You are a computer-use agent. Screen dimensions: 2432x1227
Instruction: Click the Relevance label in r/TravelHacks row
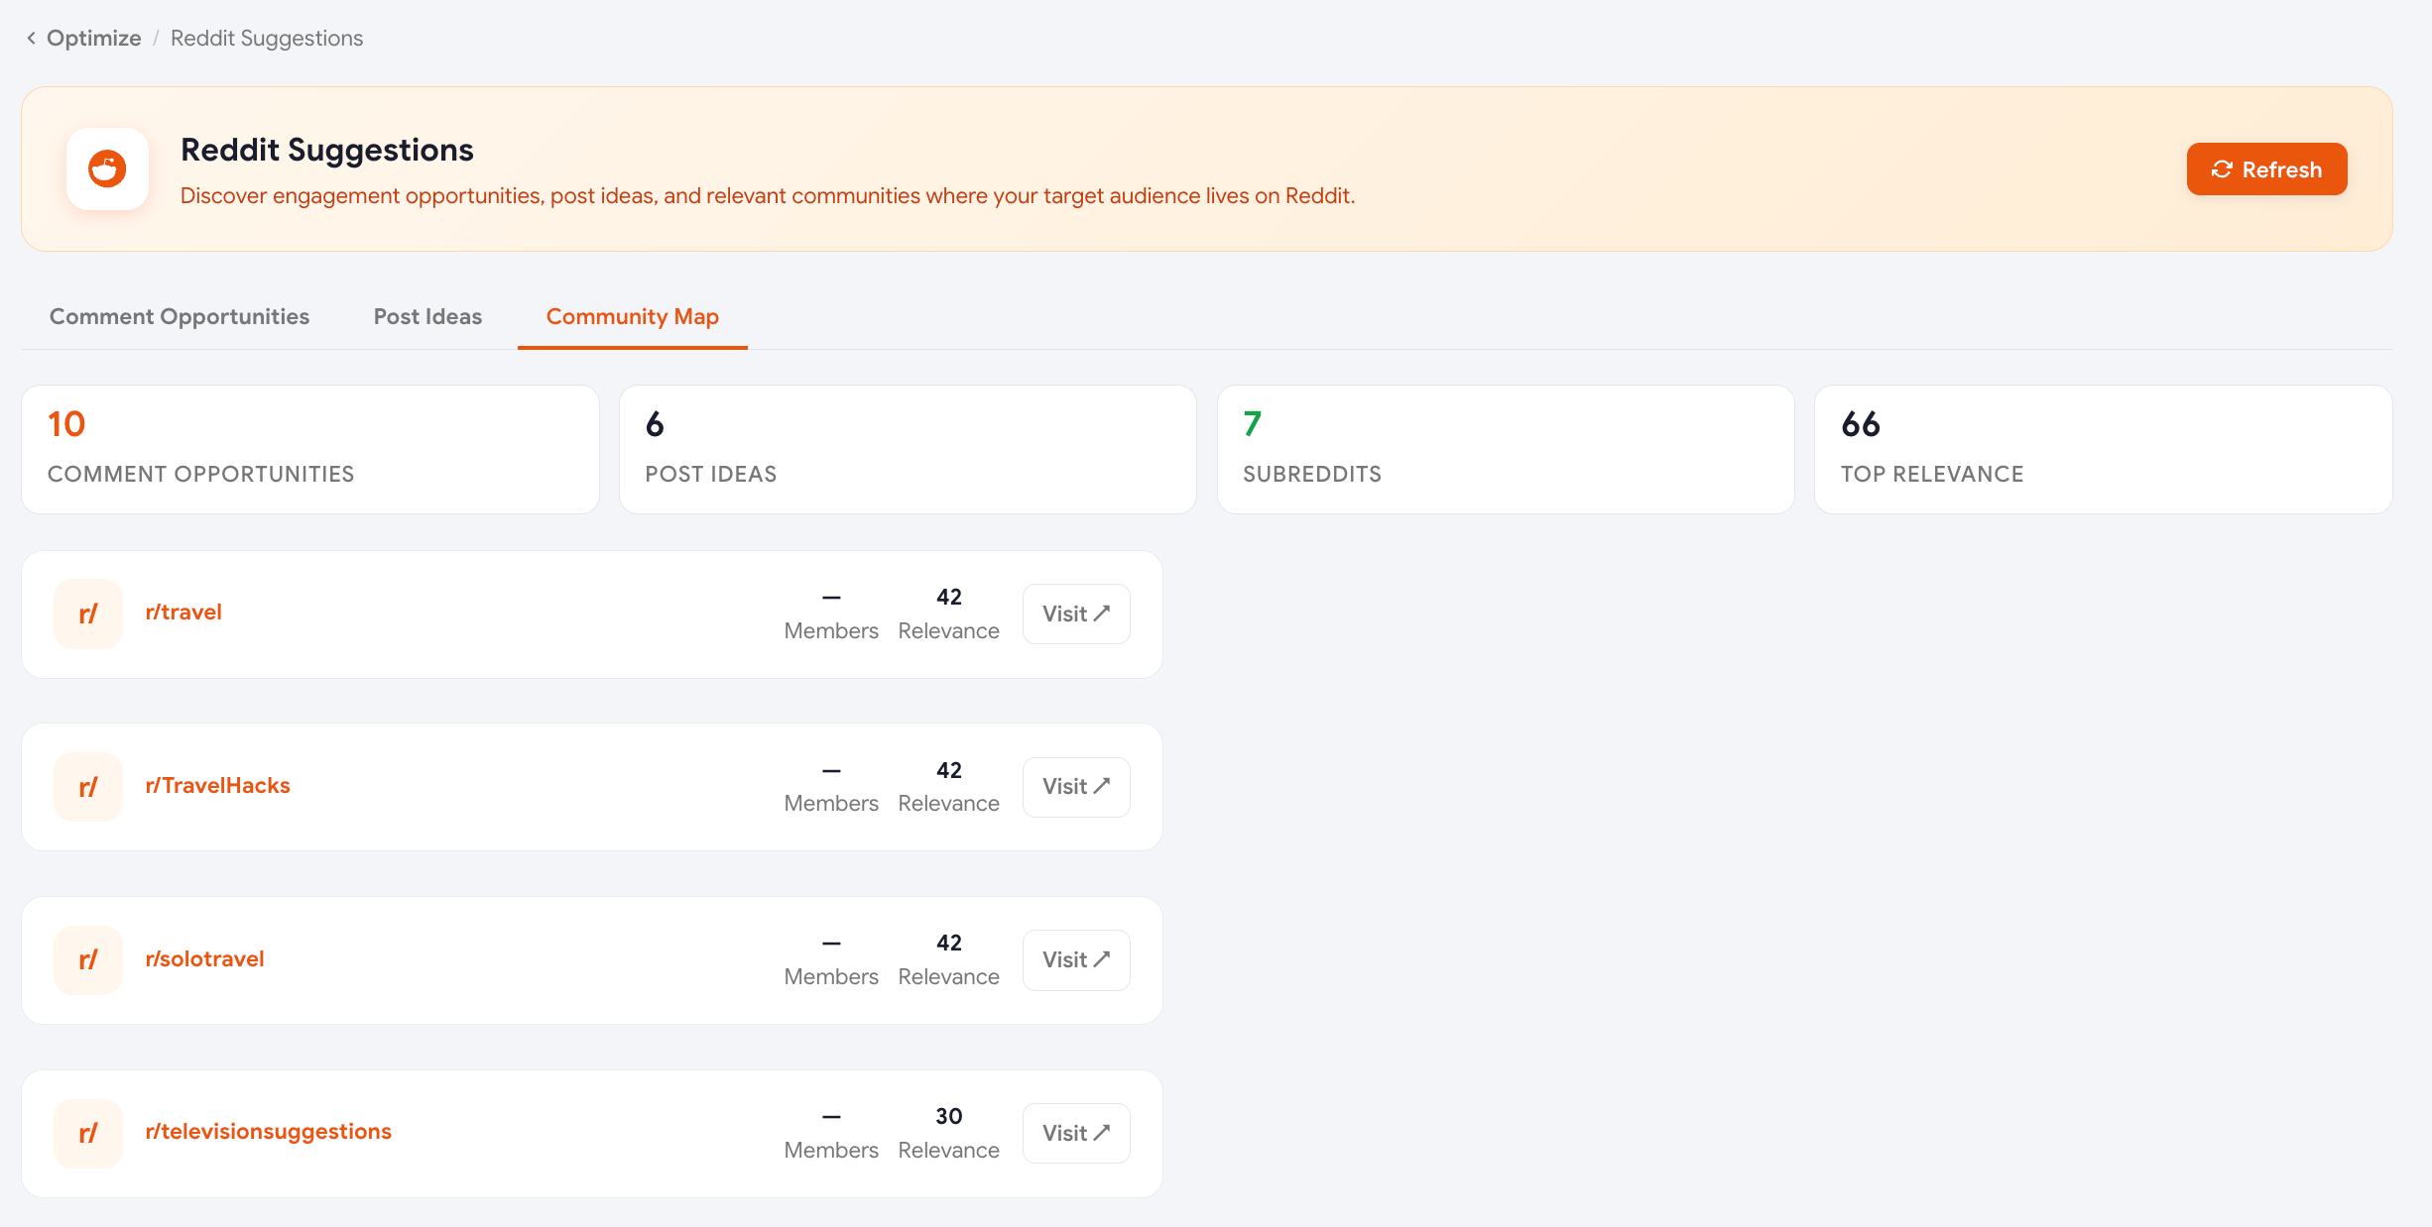click(x=949, y=803)
